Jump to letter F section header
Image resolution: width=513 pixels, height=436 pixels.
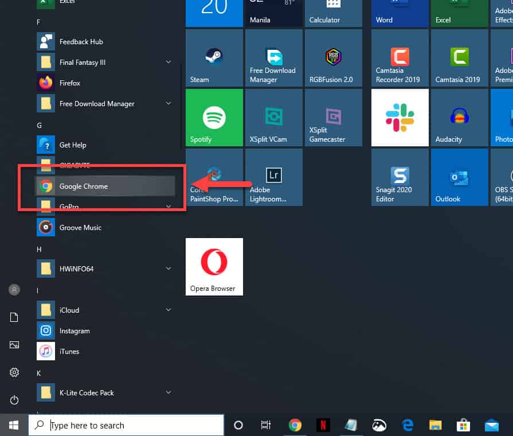coord(38,22)
